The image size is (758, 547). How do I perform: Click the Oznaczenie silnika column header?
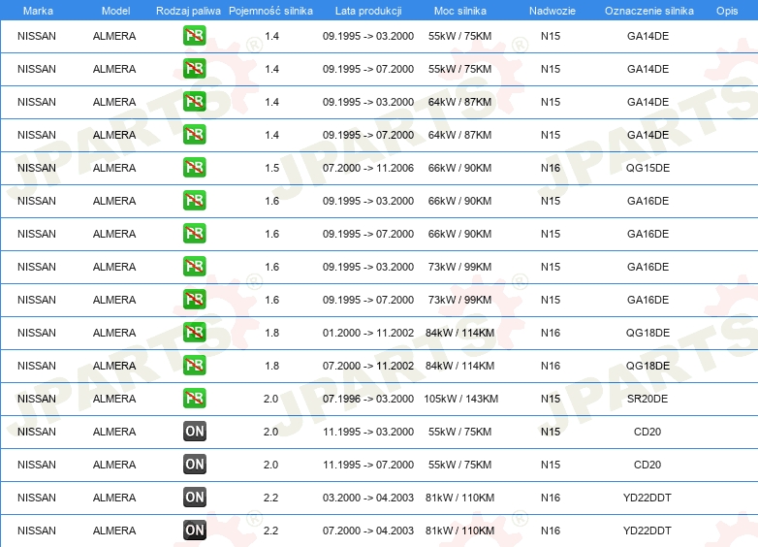point(648,11)
